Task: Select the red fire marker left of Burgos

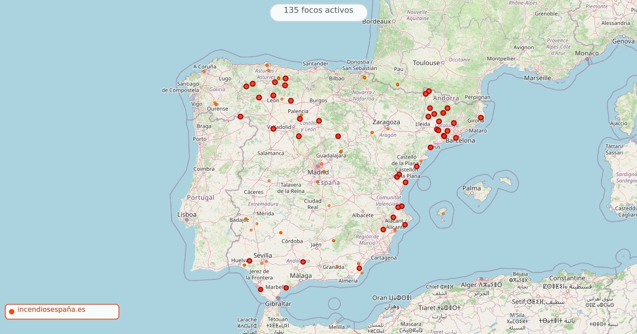Action: (291, 101)
